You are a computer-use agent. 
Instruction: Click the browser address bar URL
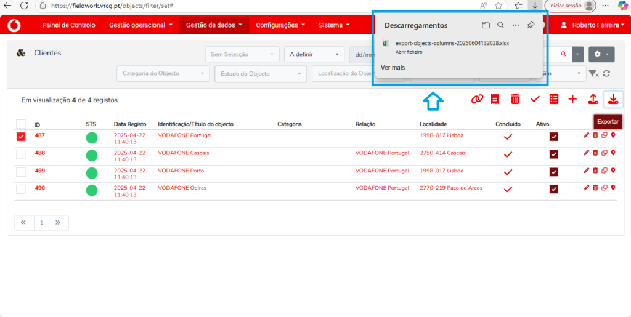click(x=113, y=6)
